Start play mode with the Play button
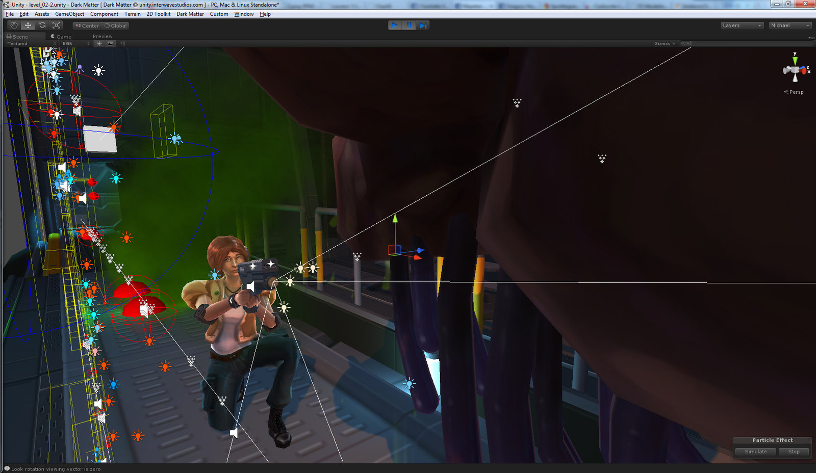 click(394, 25)
